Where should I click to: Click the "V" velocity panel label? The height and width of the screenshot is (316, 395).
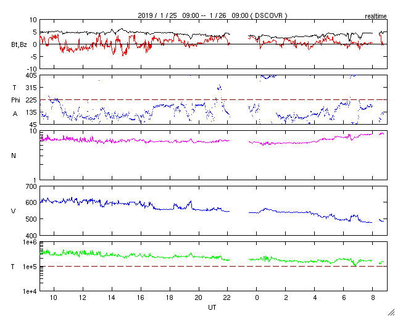tap(14, 211)
